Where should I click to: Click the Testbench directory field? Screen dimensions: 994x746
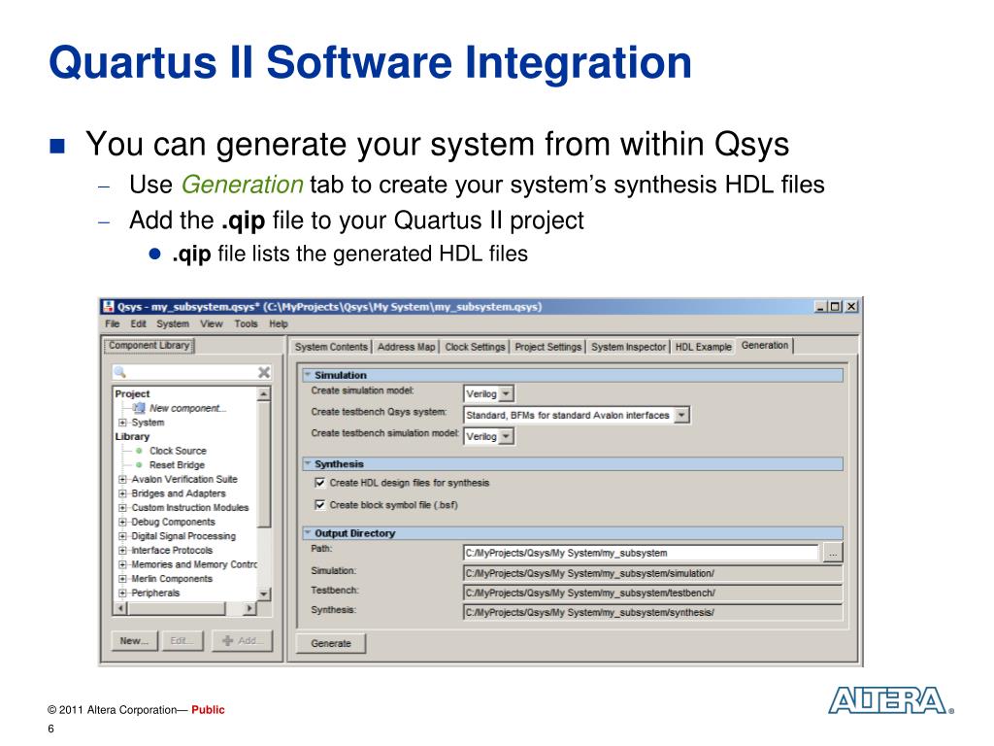[653, 593]
